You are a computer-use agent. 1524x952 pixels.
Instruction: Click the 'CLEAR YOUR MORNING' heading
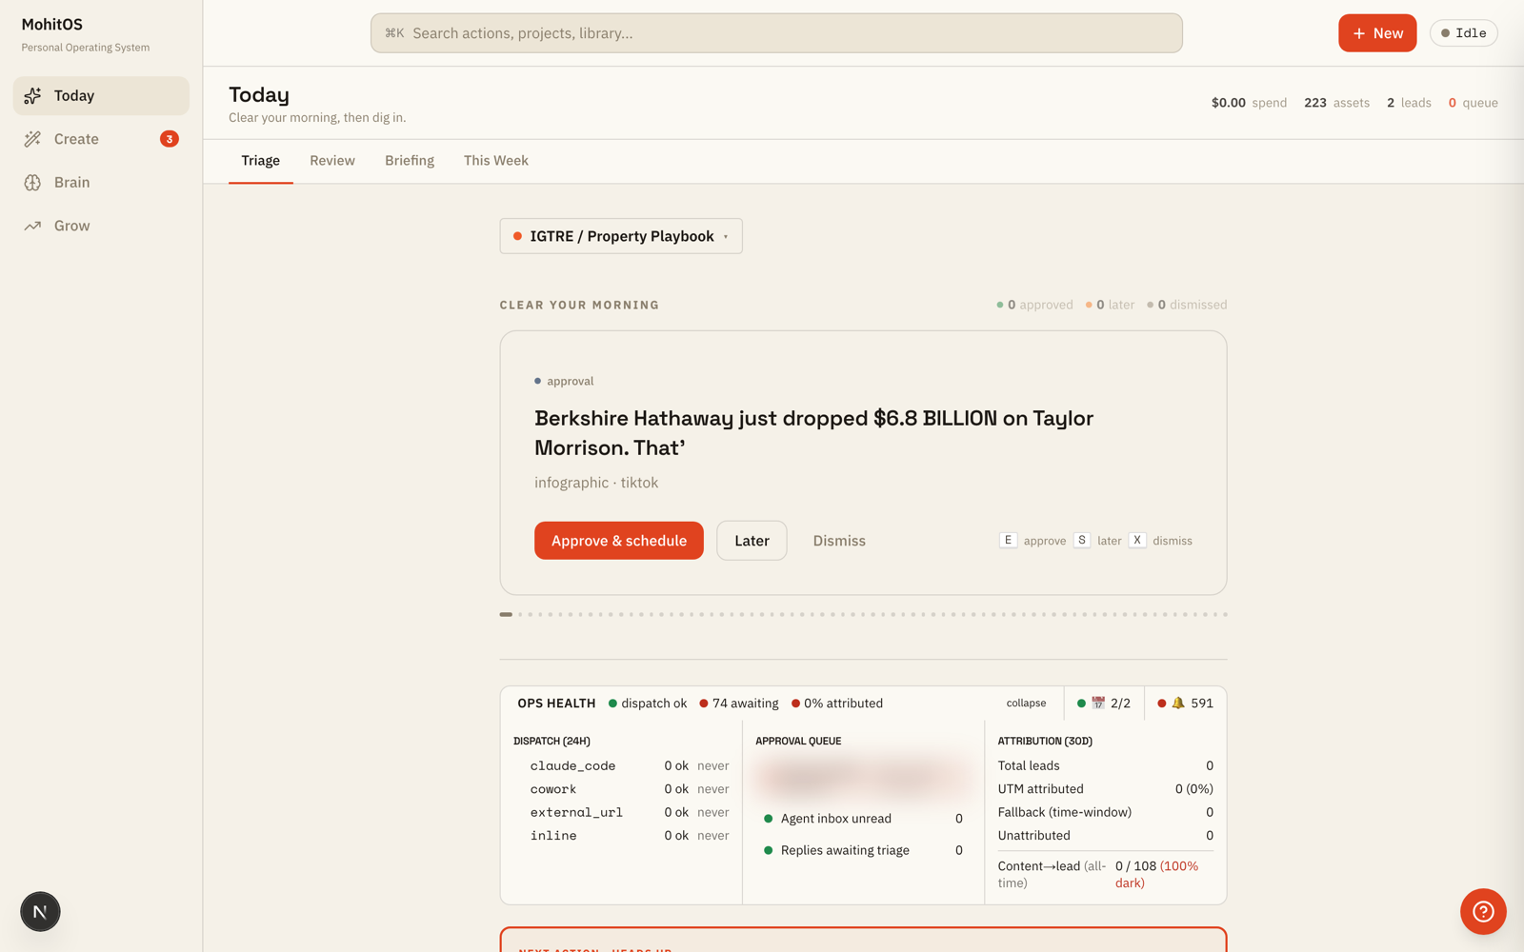point(579,306)
